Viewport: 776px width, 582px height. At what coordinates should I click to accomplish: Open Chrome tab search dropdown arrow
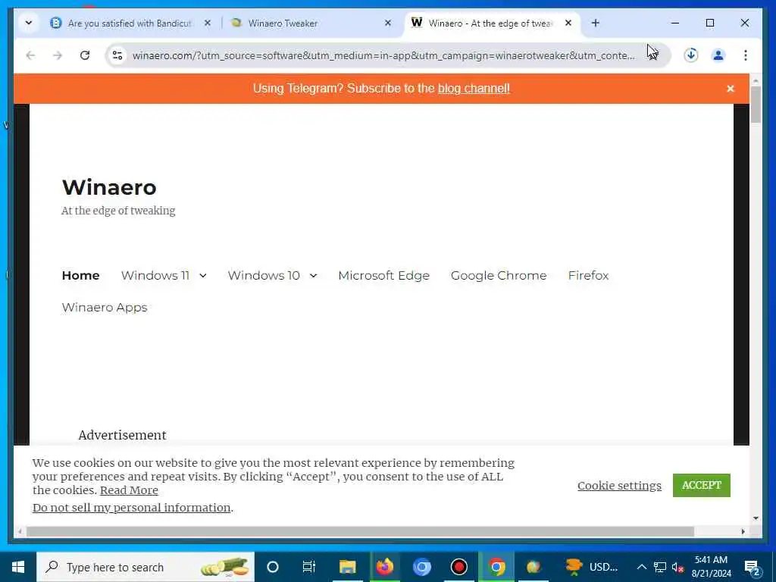pos(29,23)
